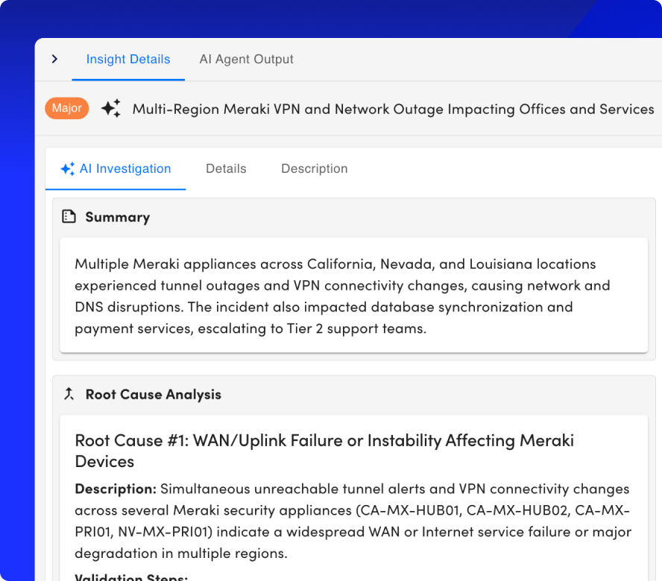The image size is (662, 581).
Task: Click the bold Description label in root cause
Action: 116,489
